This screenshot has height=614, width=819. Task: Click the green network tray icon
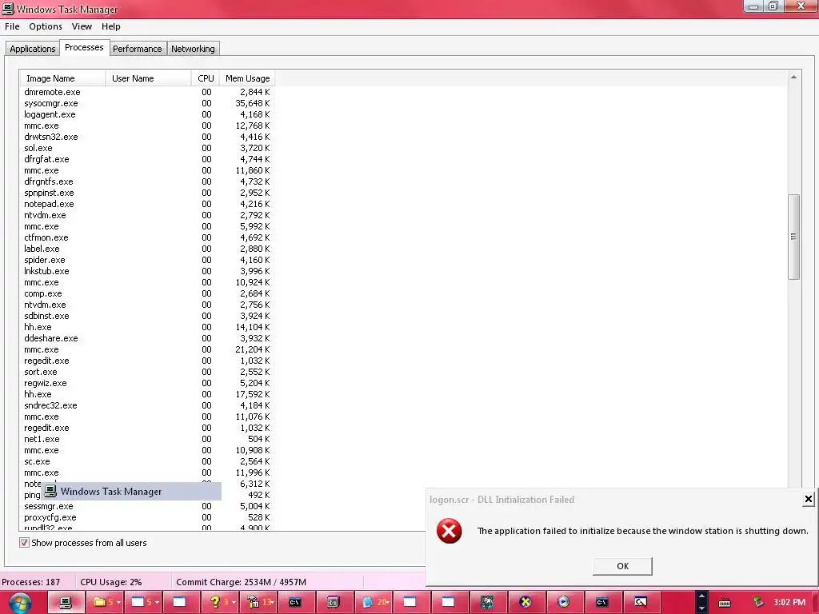point(758,603)
